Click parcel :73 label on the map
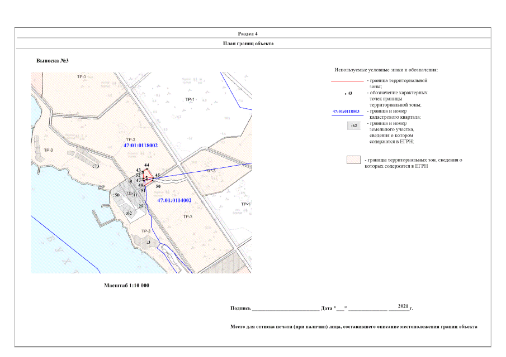506x357 pixels. (96, 166)
